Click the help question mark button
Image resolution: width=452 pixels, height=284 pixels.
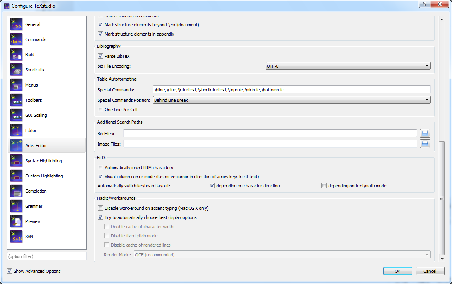(424, 4)
